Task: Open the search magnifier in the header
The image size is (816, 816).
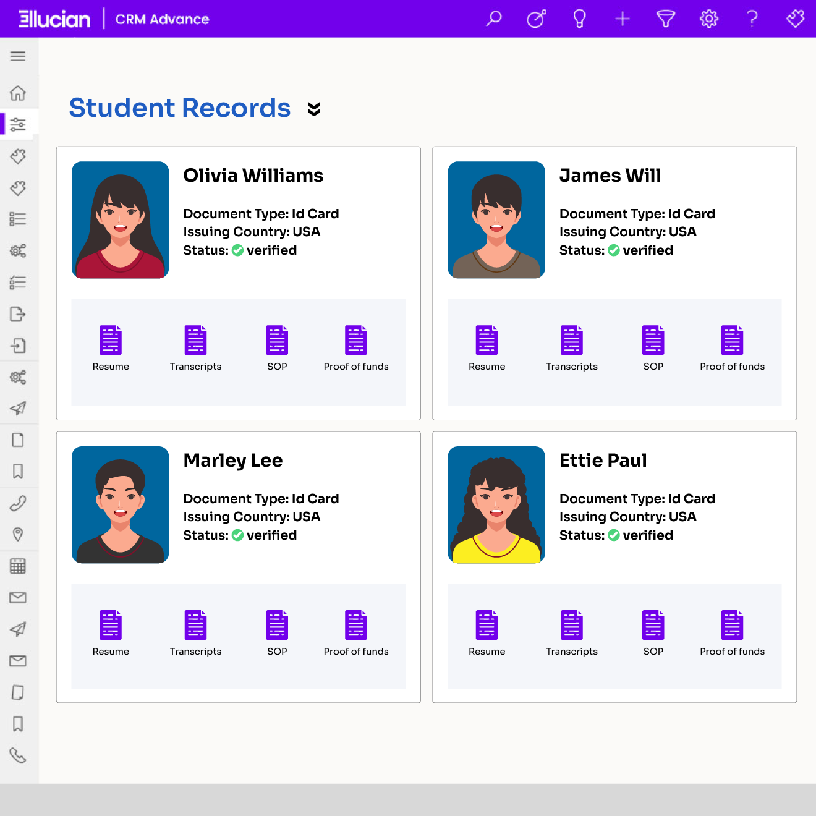Action: tap(493, 19)
